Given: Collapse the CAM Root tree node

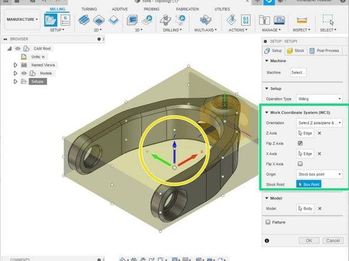Looking at the screenshot, I should (x=9, y=48).
